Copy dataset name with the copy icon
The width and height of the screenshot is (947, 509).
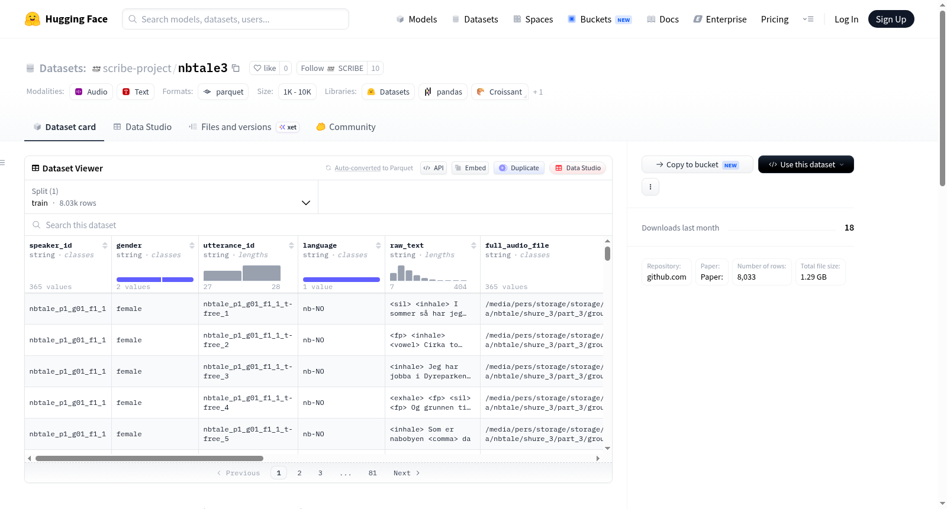click(x=236, y=68)
